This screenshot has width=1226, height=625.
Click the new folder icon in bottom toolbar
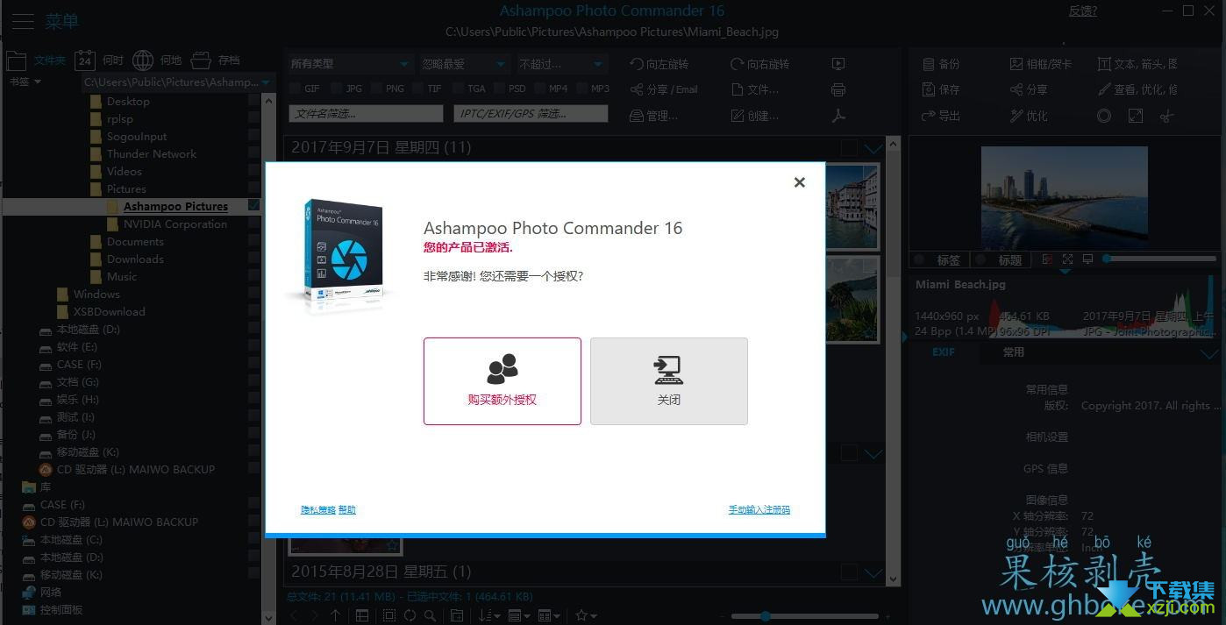coord(457,616)
